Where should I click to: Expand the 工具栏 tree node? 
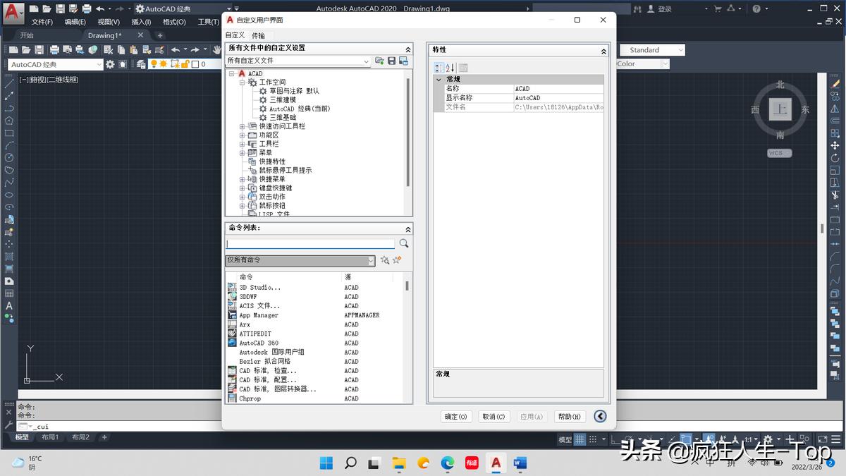(x=243, y=144)
